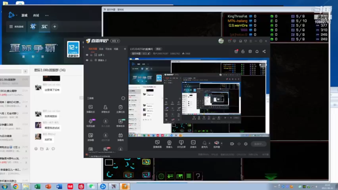Select the 摄像头 2 source row
The height and width of the screenshot is (190, 338).
coord(106,60)
